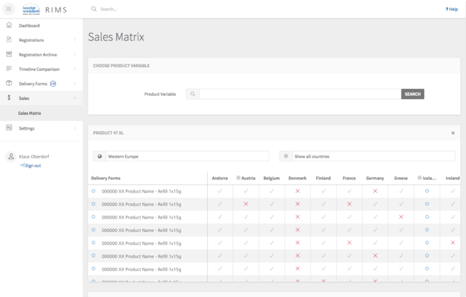Expand the Timeline Comparison submenu
Viewport: 466px width, 297px height.
75,69
